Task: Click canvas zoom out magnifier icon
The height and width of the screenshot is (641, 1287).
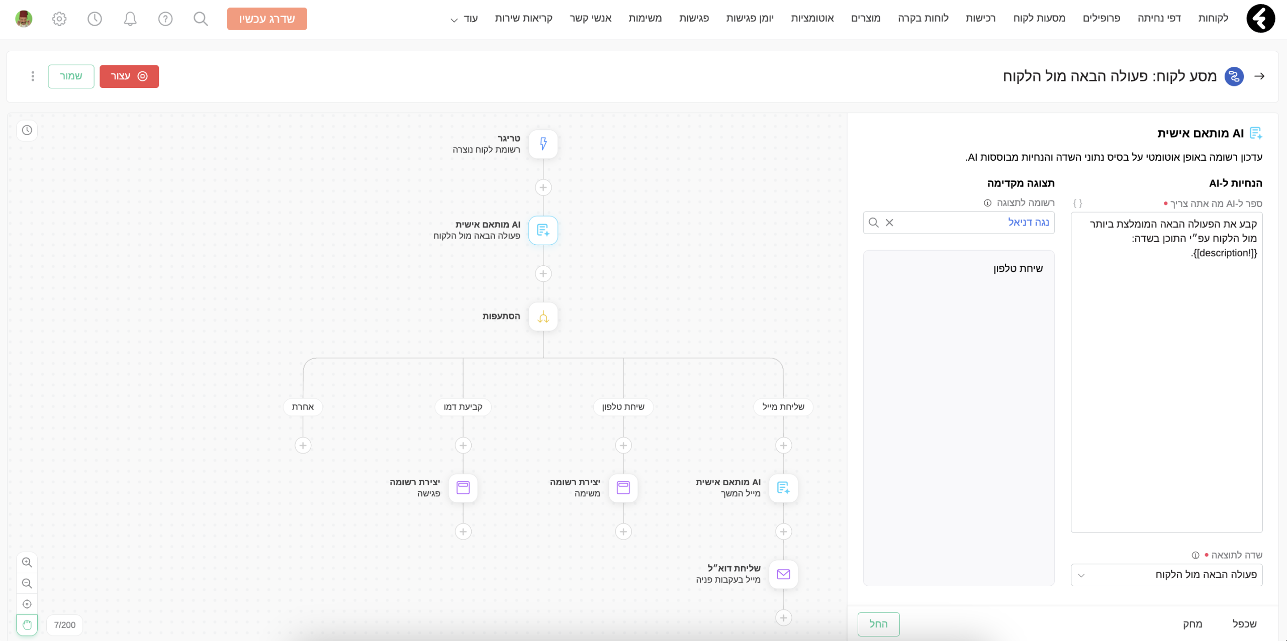Action: tap(27, 583)
